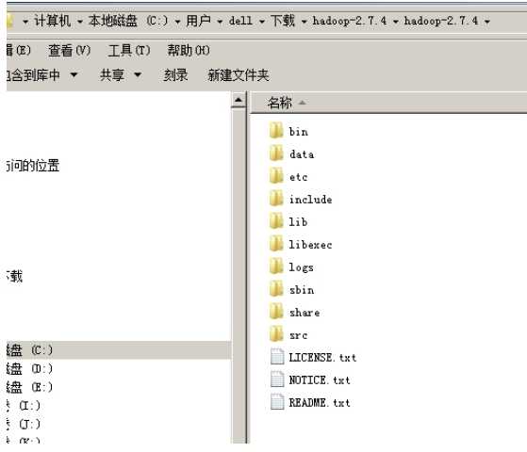Click 计算机 in the address bar
Image resolution: width=527 pixels, height=452 pixels.
click(53, 21)
